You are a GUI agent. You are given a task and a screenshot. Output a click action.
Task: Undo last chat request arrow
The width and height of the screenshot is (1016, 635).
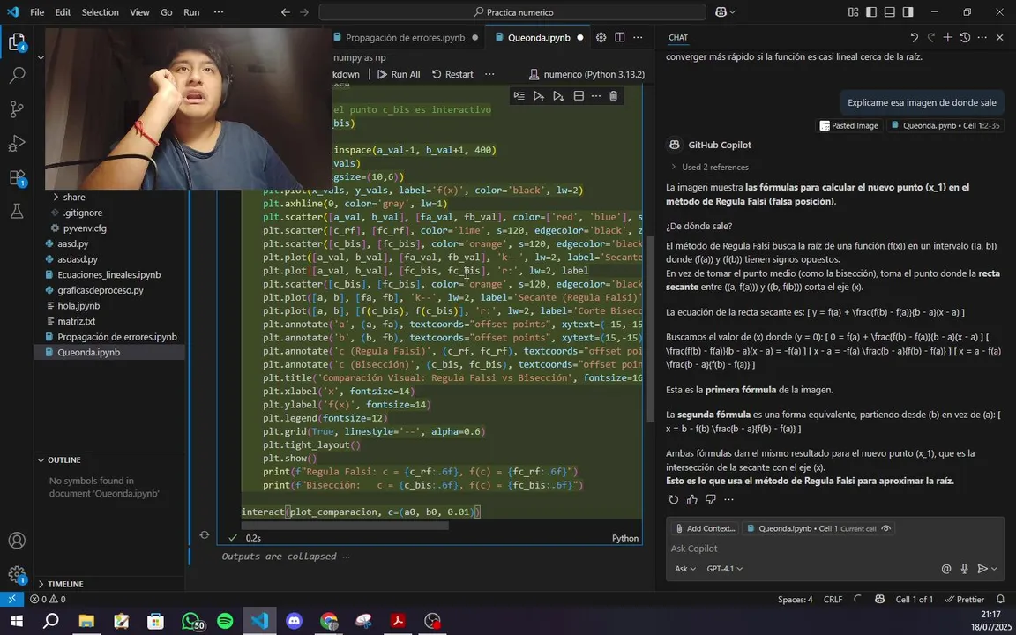914,38
